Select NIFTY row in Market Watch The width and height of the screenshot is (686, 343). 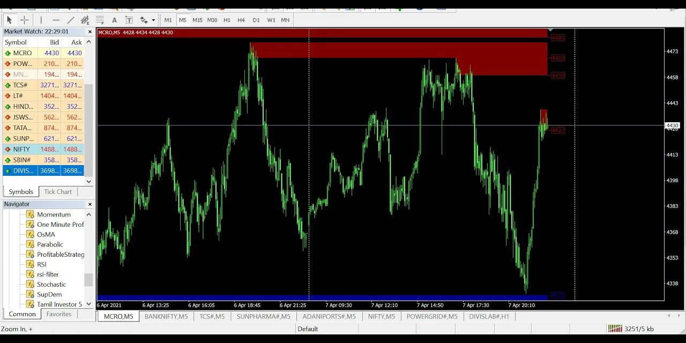(x=21, y=150)
